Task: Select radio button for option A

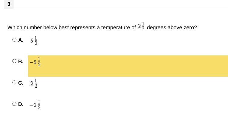Action: (15, 40)
